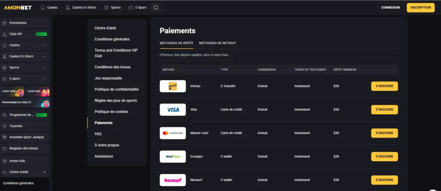
Task: Click the Temps de traitement column header
Action: (x=310, y=70)
